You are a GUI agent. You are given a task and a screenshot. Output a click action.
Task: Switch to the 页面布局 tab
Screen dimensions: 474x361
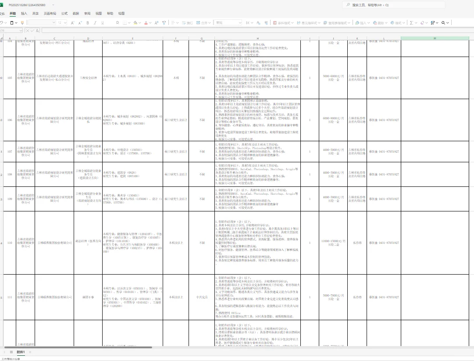[50, 14]
